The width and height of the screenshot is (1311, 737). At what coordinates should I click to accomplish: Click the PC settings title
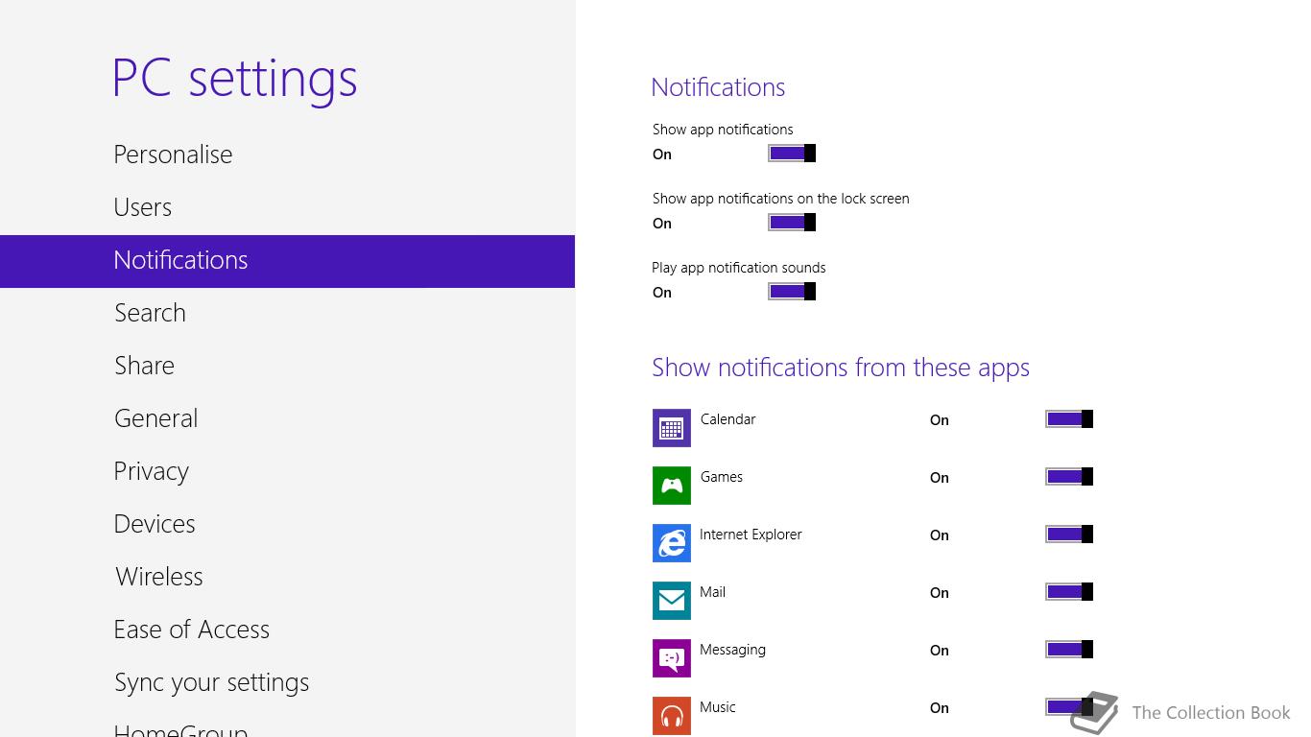(x=235, y=79)
